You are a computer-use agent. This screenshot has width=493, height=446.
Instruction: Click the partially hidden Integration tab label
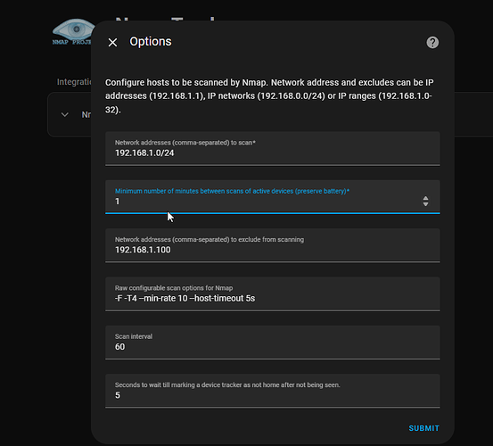point(74,82)
